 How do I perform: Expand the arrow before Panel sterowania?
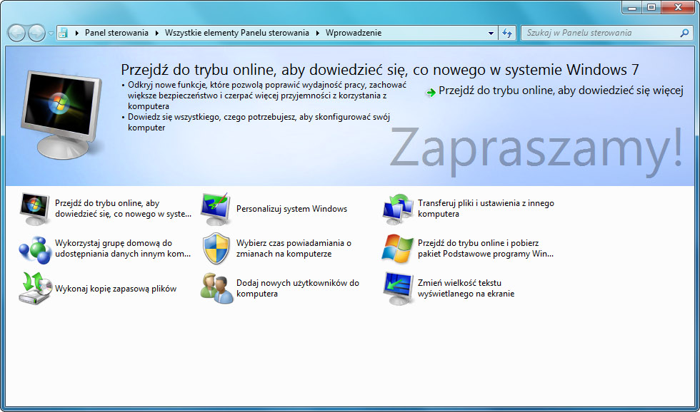pyautogui.click(x=77, y=33)
